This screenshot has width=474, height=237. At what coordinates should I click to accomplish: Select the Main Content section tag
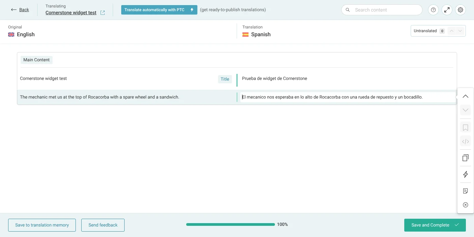point(37,60)
